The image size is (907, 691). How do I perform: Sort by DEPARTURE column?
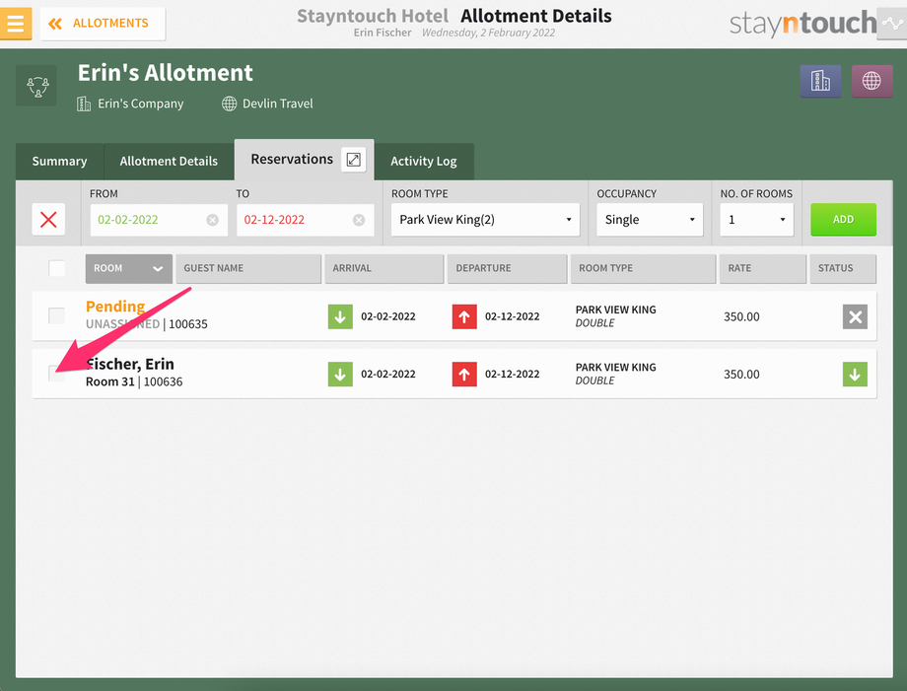point(508,269)
